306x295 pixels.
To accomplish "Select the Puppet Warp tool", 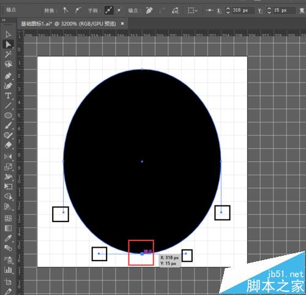I will click(x=8, y=177).
